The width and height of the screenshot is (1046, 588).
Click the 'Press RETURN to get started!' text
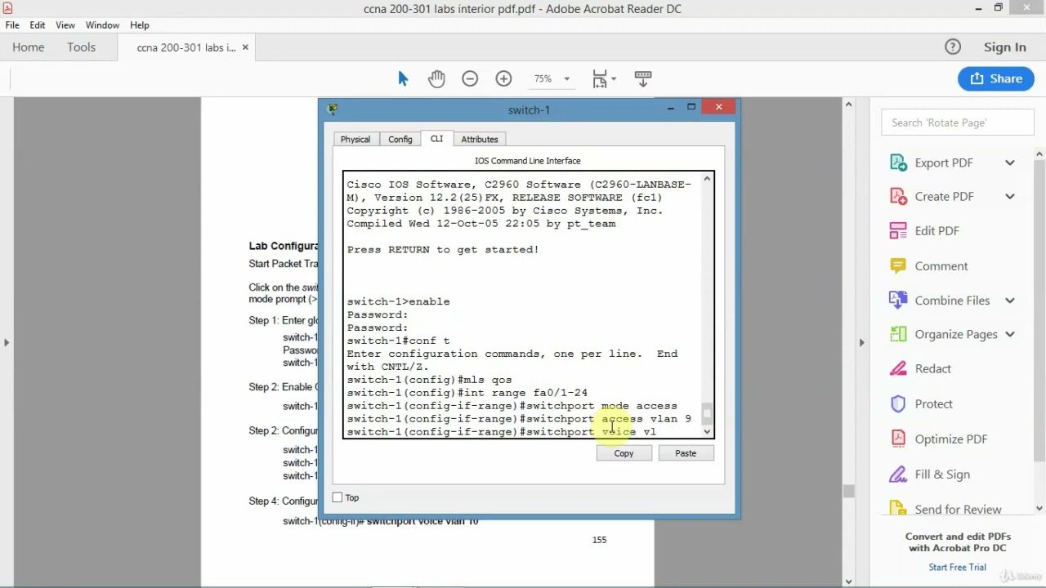click(443, 249)
